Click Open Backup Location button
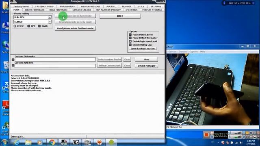This screenshot has width=260, height=146. tap(143, 49)
